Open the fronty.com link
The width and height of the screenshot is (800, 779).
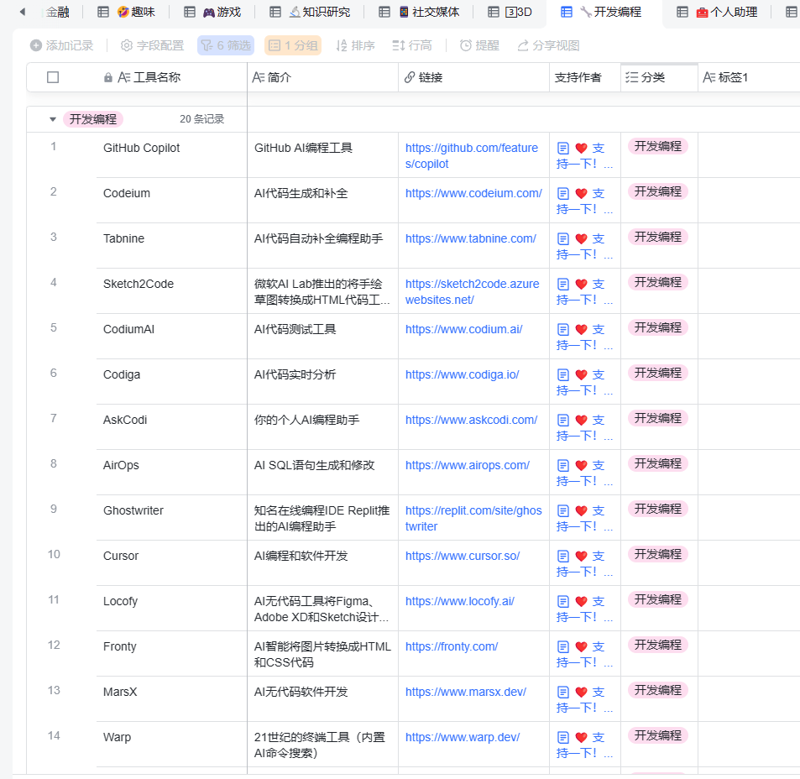(452, 647)
